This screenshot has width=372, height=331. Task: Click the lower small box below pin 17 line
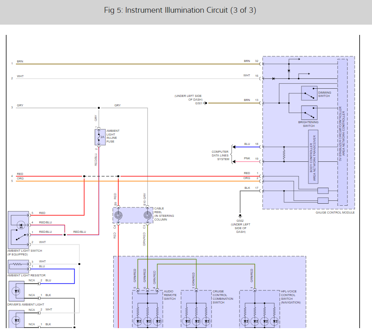pos(323,200)
